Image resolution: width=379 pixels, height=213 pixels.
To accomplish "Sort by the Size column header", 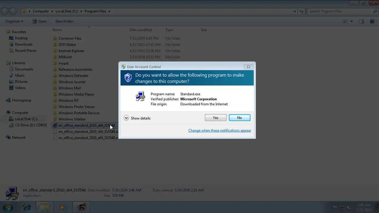I will pyautogui.click(x=204, y=30).
